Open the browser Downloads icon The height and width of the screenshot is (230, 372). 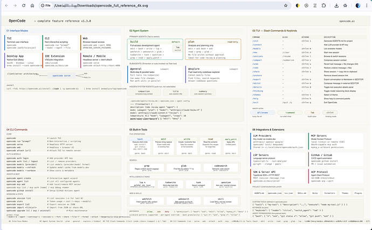336,5
